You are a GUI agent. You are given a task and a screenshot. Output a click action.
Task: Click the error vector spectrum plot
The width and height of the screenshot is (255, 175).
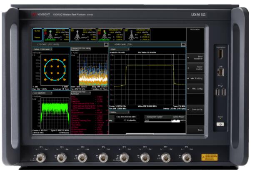pyautogui.click(x=93, y=70)
